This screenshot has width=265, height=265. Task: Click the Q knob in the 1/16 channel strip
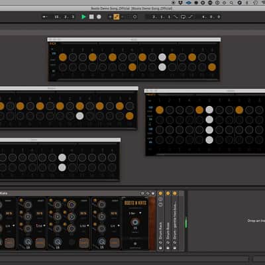point(28,242)
